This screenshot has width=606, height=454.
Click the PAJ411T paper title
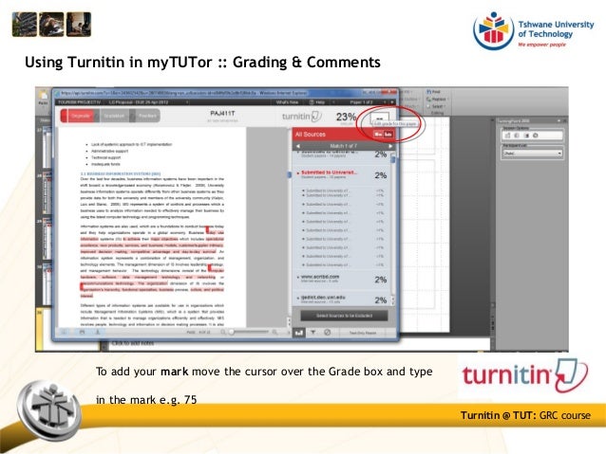pos(222,114)
